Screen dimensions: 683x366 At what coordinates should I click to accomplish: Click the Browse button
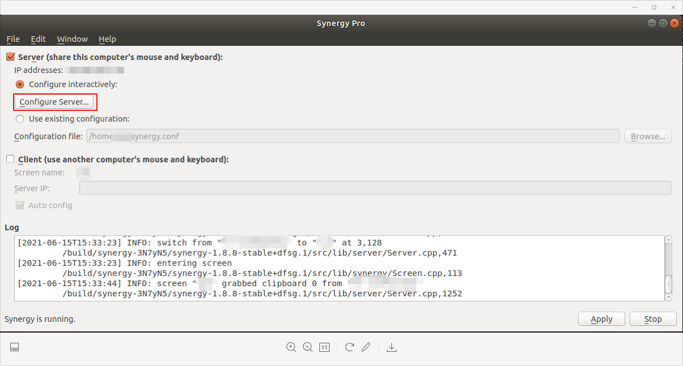click(x=648, y=137)
